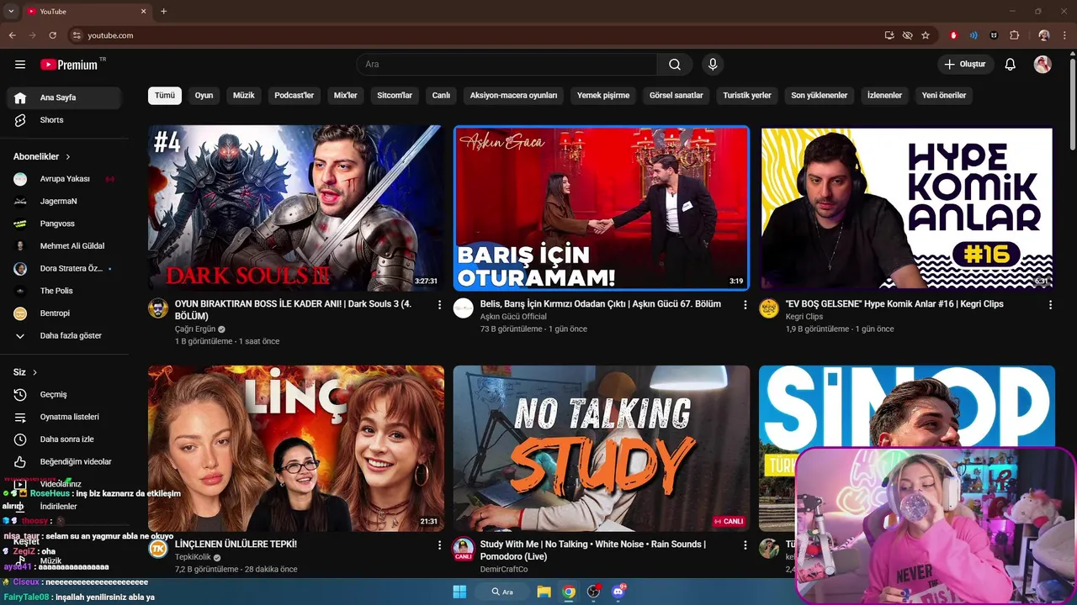Screen dimensions: 1077x605
Task: Open more options for Dark Souls video
Action: [439, 305]
